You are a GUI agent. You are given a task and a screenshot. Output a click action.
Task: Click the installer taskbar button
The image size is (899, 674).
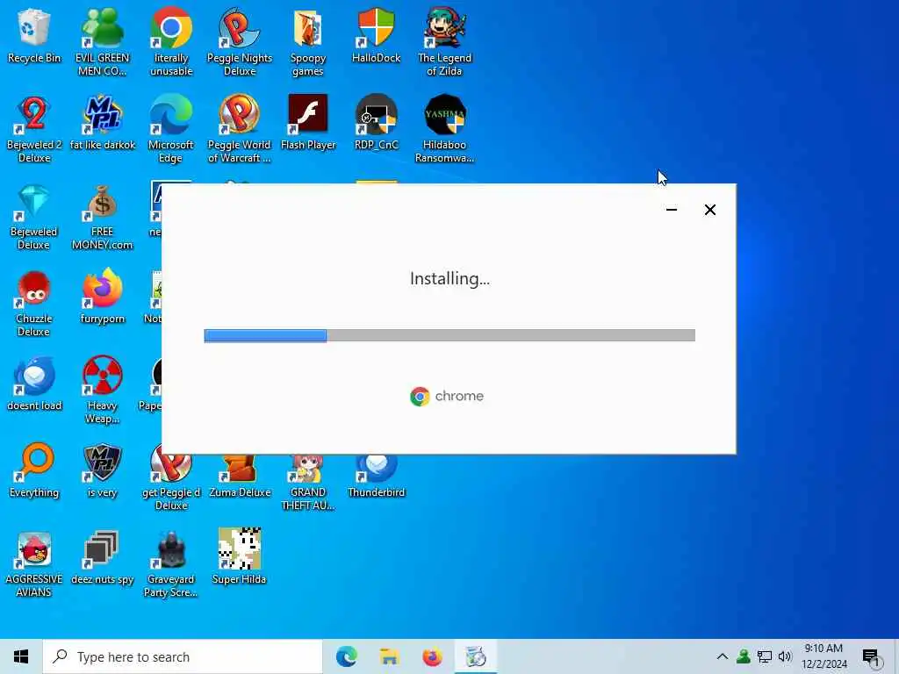[x=475, y=656]
